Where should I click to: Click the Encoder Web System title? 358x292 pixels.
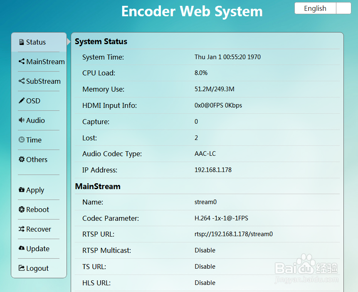(192, 11)
